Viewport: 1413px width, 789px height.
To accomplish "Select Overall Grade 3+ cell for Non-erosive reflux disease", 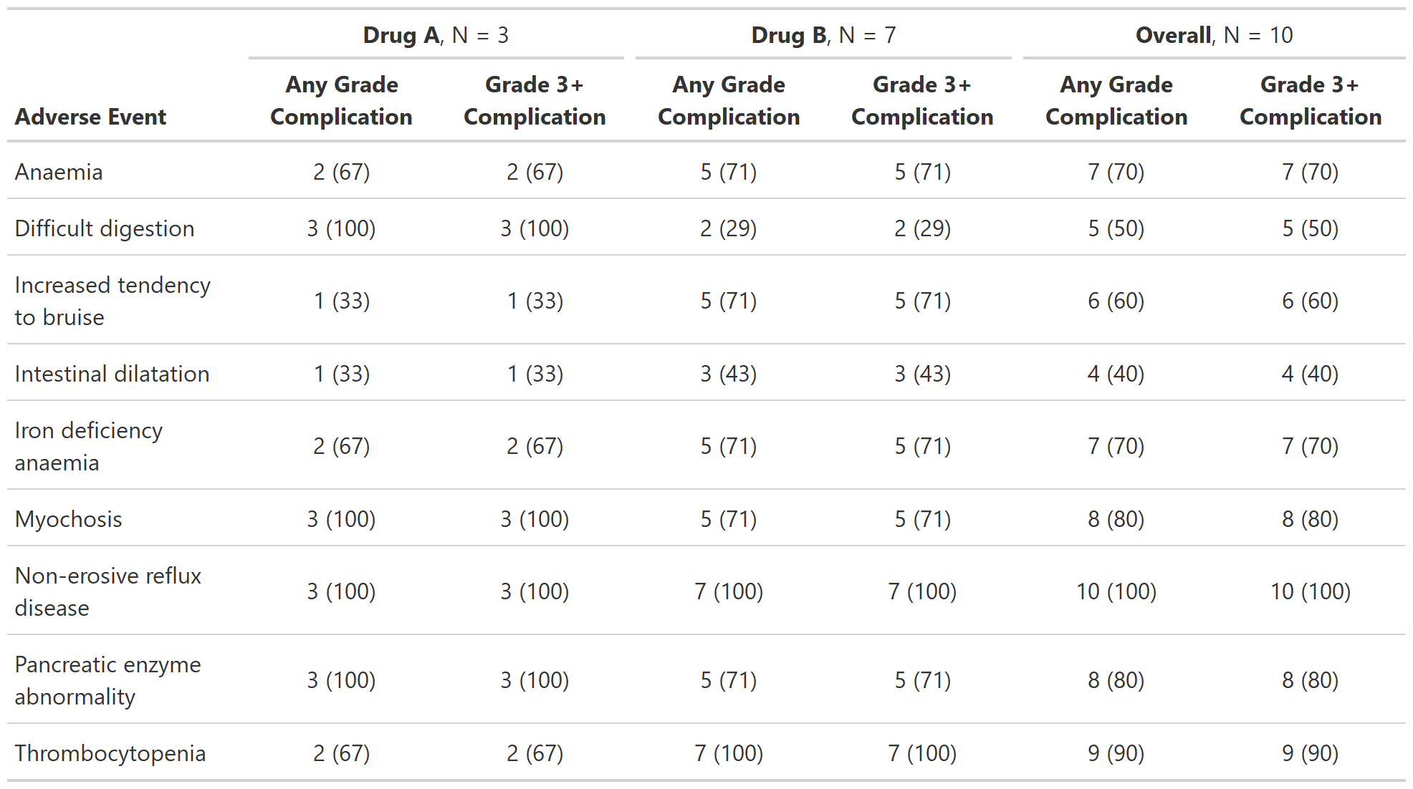I will (x=1310, y=591).
